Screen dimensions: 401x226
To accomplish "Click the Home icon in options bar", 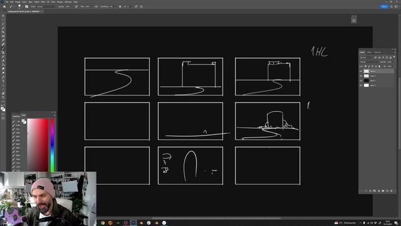I will coord(4,6).
